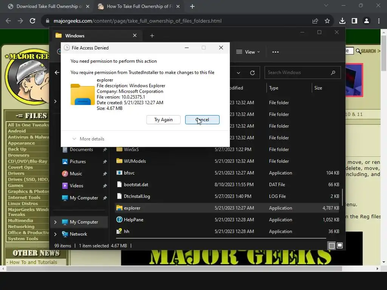Bookmark this page with the star icon
387x290 pixels.
click(327, 21)
